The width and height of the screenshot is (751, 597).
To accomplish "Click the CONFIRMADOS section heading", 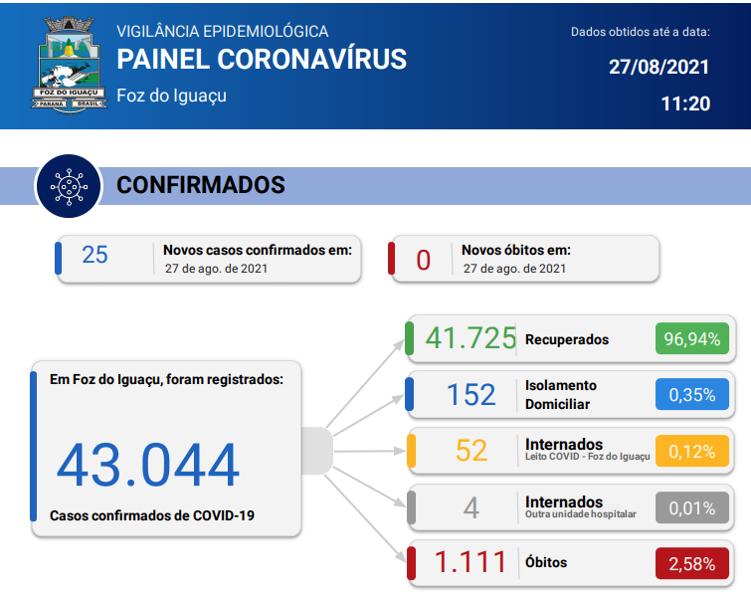I will click(201, 185).
